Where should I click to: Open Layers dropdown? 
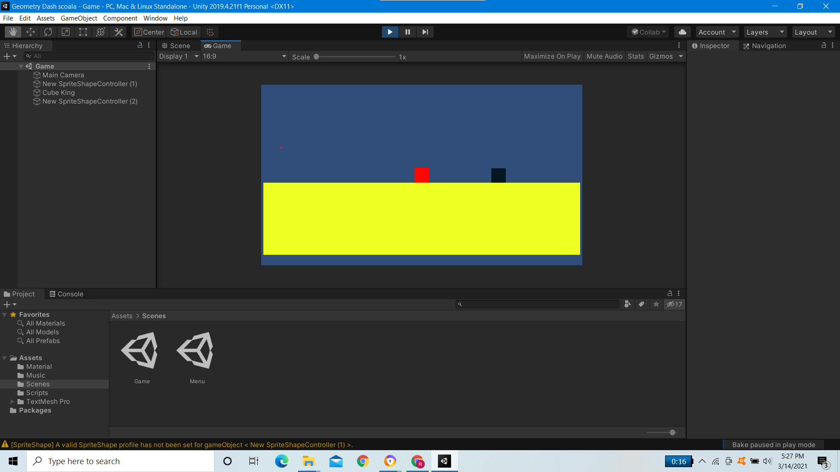pos(765,32)
